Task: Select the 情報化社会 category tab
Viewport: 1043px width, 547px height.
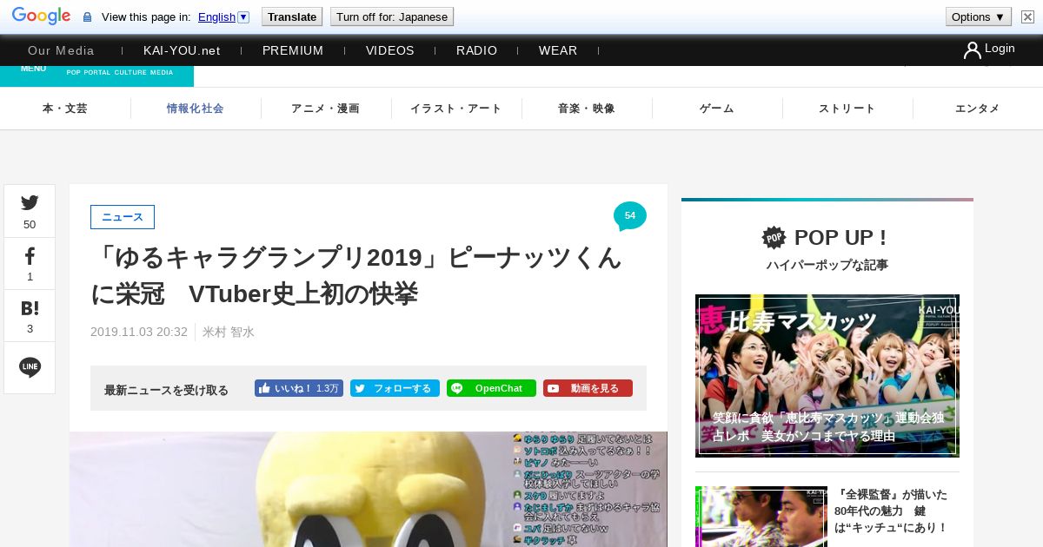Action: click(x=196, y=109)
